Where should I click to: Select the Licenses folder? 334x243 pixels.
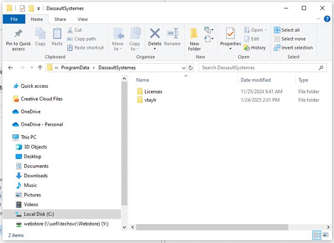point(153,92)
